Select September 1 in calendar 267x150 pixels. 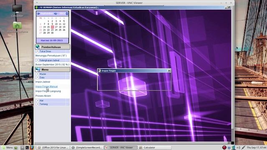click(x=48, y=21)
